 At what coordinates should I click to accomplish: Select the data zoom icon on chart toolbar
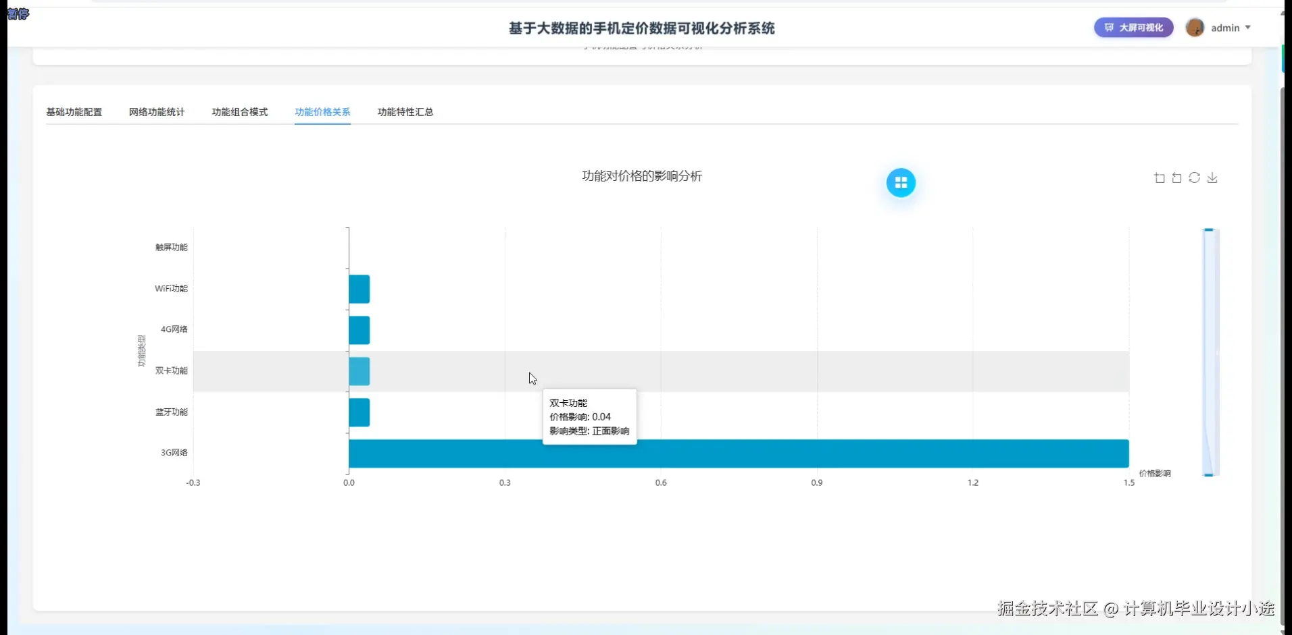[x=1159, y=177]
